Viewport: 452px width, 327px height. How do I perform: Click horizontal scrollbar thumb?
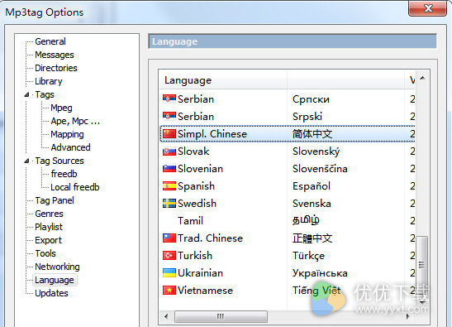[x=221, y=316]
